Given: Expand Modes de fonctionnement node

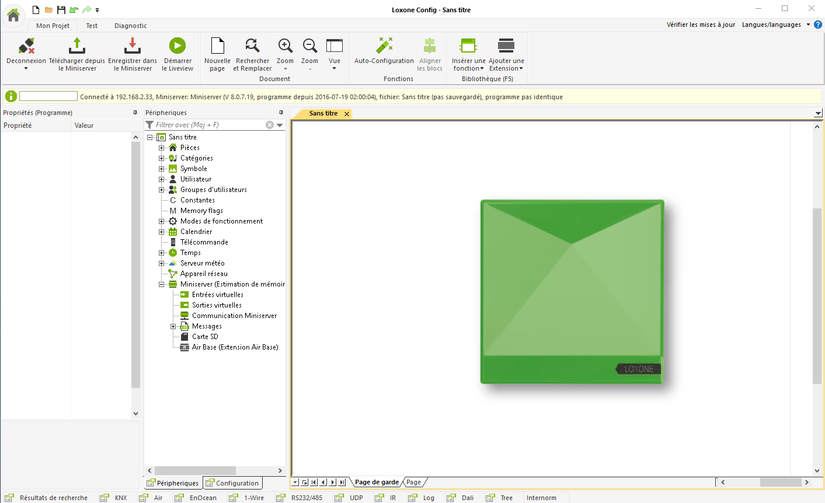Looking at the screenshot, I should 162,221.
